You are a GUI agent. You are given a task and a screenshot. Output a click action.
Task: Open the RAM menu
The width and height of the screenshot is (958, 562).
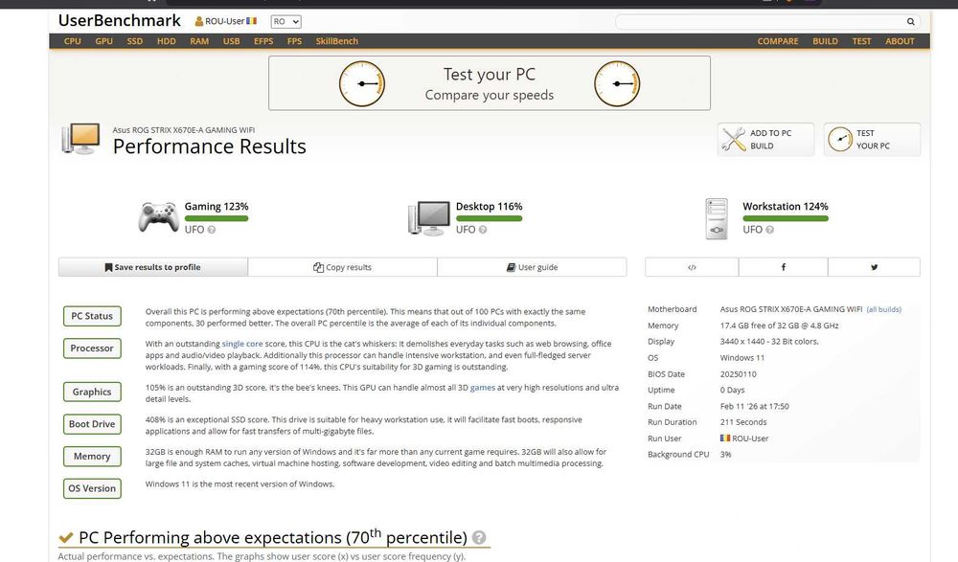click(199, 41)
